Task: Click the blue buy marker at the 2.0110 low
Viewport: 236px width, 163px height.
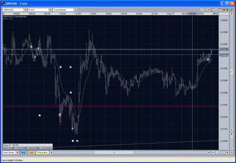Action: click(72, 128)
